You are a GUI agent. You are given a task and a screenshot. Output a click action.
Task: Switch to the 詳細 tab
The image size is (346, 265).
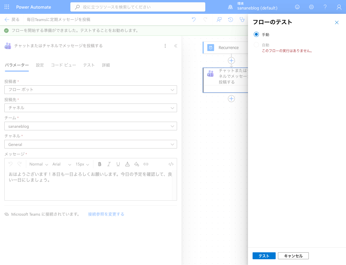tap(106, 65)
